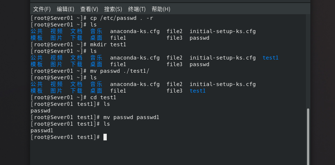Click passwd in the first ls output
This screenshot has height=165, width=335.
tap(199, 38)
